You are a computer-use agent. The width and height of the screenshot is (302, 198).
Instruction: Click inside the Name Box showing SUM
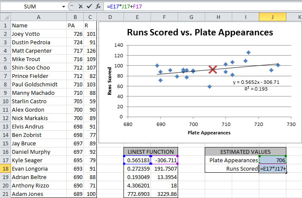coord(30,7)
